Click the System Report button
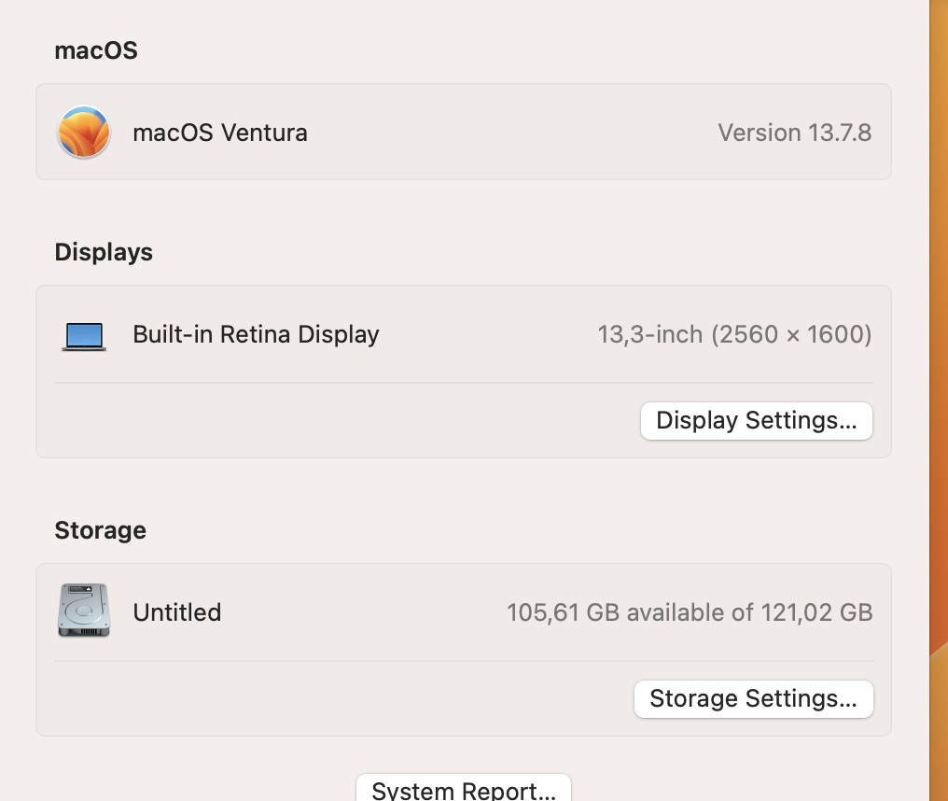Screen dimensions: 948x801 pos(463,789)
